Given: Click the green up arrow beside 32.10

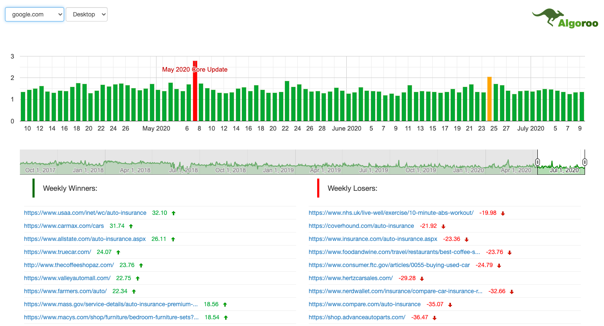Looking at the screenshot, I should [173, 213].
